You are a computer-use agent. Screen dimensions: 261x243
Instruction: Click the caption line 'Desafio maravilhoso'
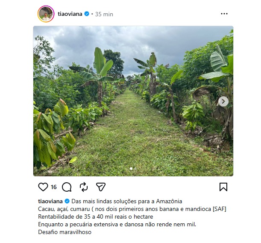pos(65,232)
